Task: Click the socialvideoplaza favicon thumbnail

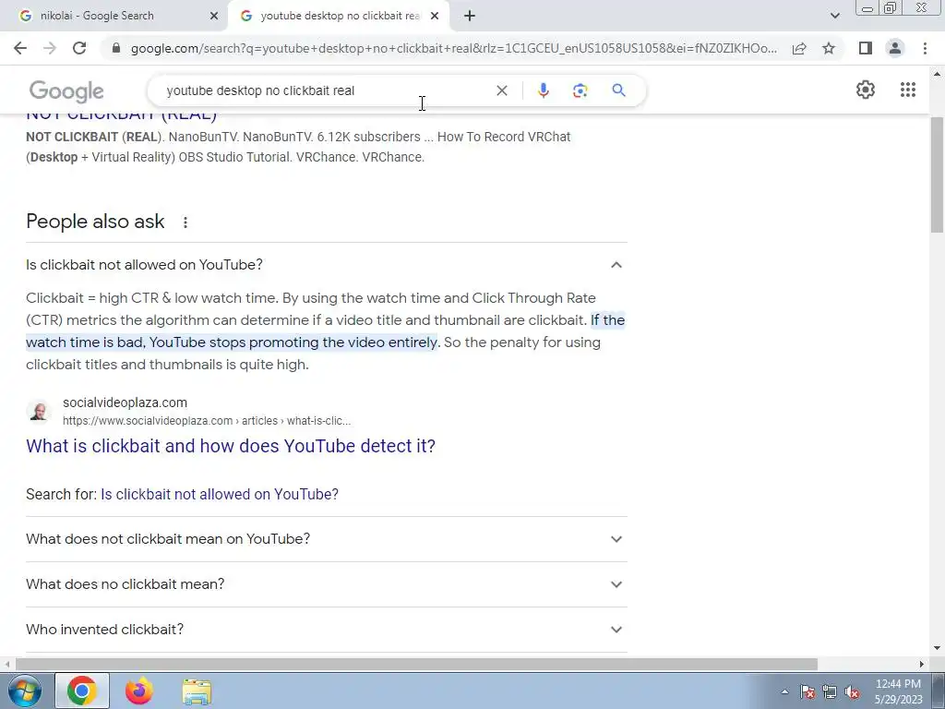Action: click(39, 412)
